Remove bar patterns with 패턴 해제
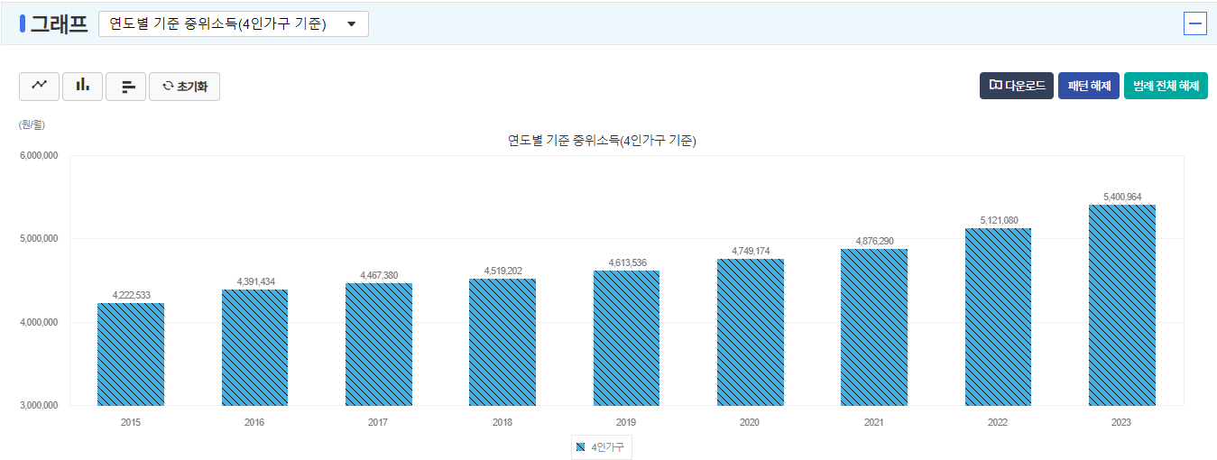This screenshot has height=460, width=1217. [1089, 86]
